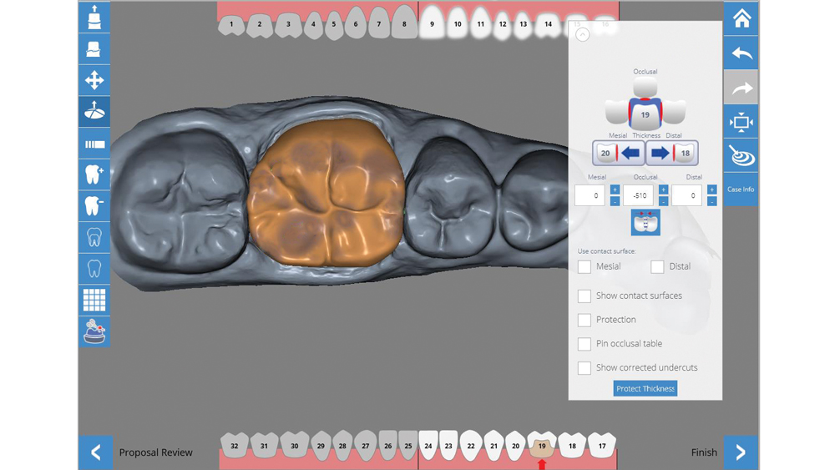
Task: Click the scanner disc icon above Case Info
Action: coord(741,156)
